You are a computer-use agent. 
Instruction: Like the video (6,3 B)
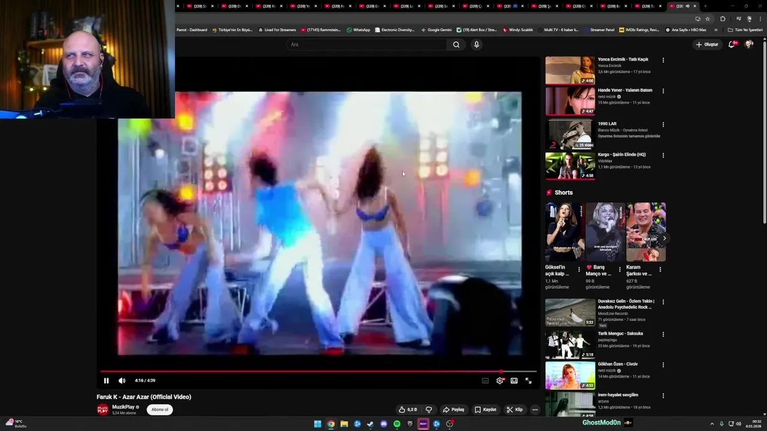[407, 409]
